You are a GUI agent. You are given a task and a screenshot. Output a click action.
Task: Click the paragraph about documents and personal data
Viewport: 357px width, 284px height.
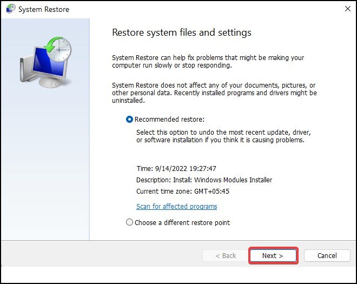(x=214, y=93)
